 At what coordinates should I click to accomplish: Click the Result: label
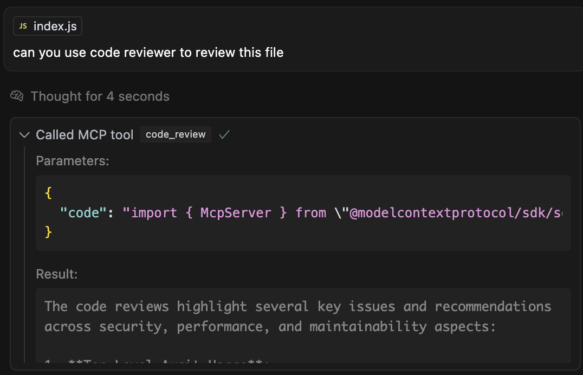(57, 274)
